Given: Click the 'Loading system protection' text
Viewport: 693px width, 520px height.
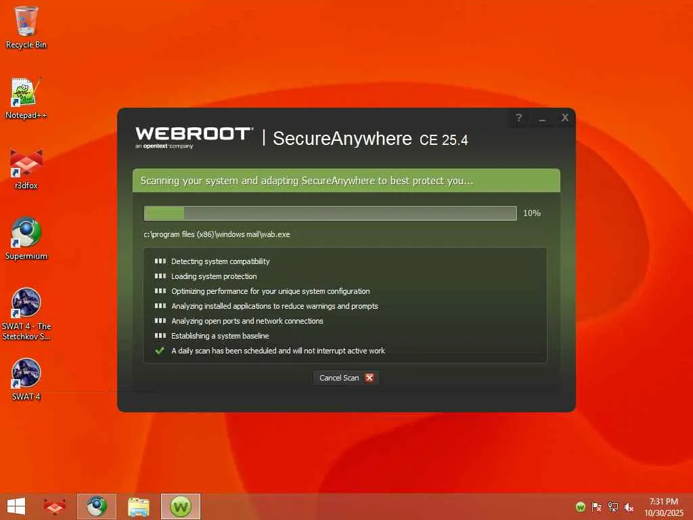Looking at the screenshot, I should pos(214,276).
